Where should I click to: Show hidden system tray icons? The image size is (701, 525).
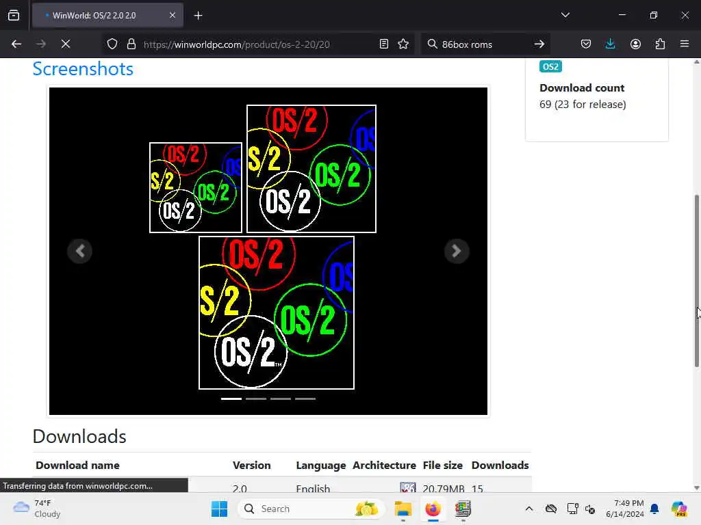coord(529,509)
